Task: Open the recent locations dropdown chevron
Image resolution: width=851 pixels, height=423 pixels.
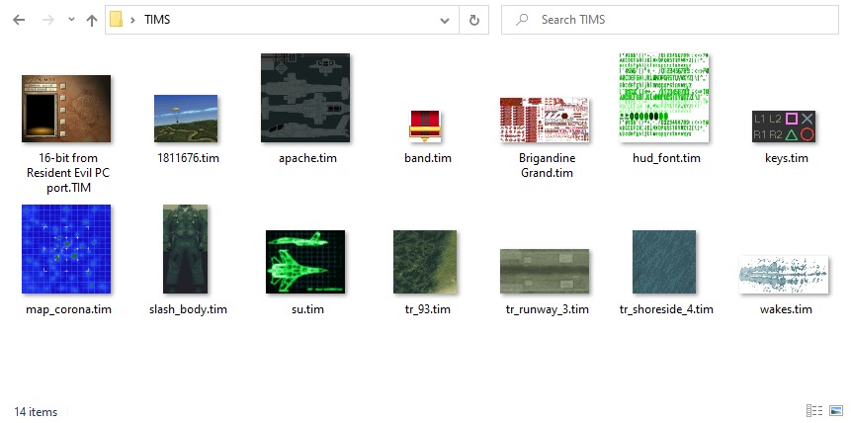Action: click(x=68, y=21)
